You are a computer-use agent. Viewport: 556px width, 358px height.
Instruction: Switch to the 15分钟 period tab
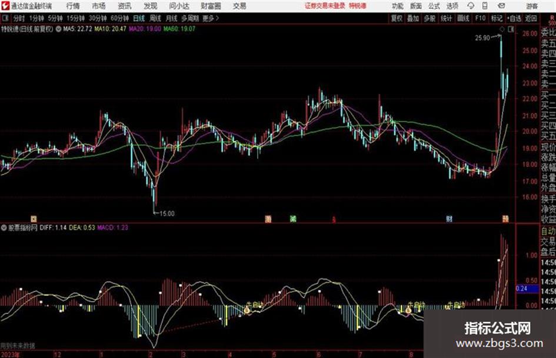[x=75, y=18]
